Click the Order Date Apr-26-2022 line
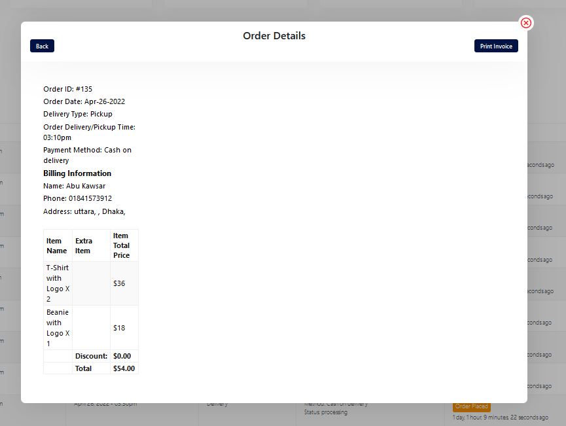Viewport: 566px width, 426px height. coord(84,101)
